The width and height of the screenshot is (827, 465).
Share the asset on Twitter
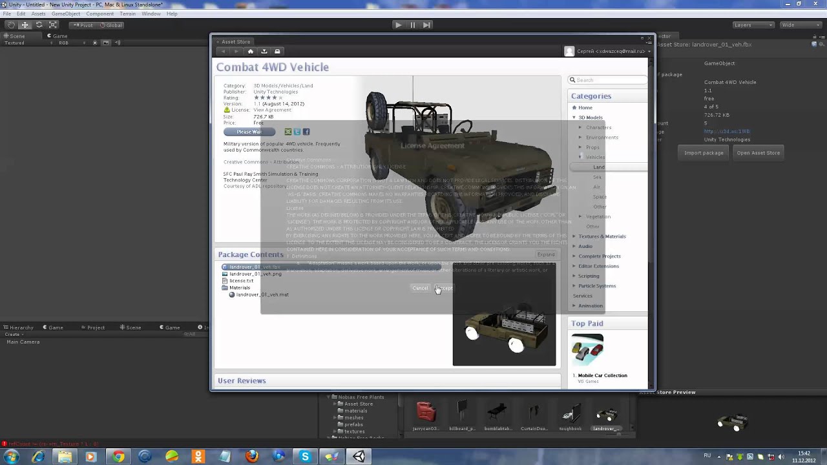tap(297, 132)
